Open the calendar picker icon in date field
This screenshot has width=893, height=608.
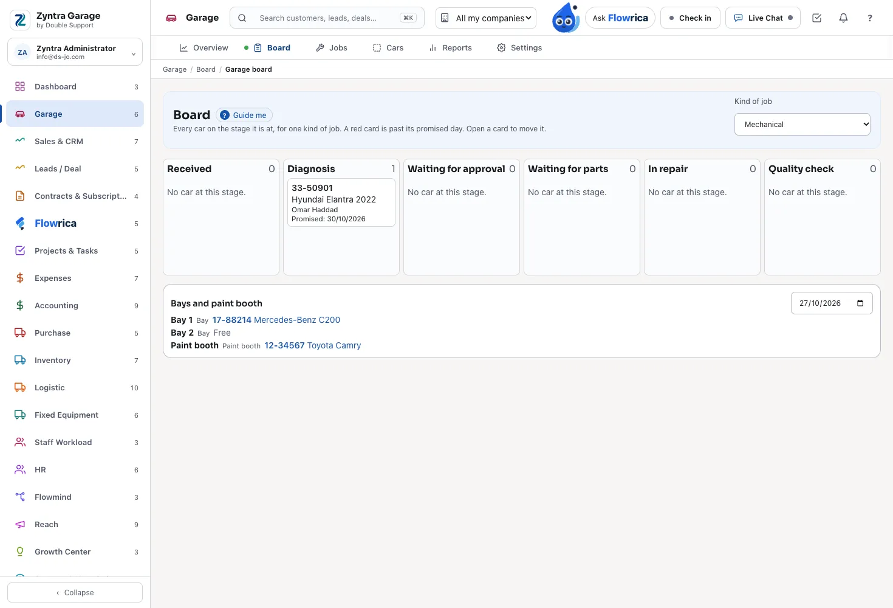pos(860,303)
